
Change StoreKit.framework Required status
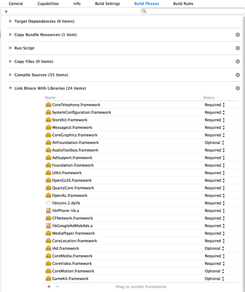pos(215,120)
